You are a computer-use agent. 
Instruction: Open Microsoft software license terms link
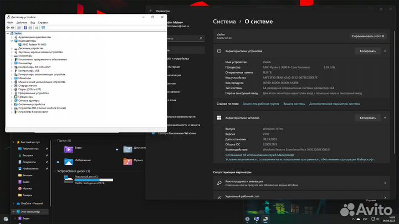click(299, 159)
